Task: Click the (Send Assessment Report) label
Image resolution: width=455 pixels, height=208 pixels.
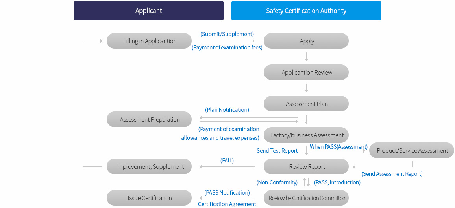Action: (x=392, y=174)
